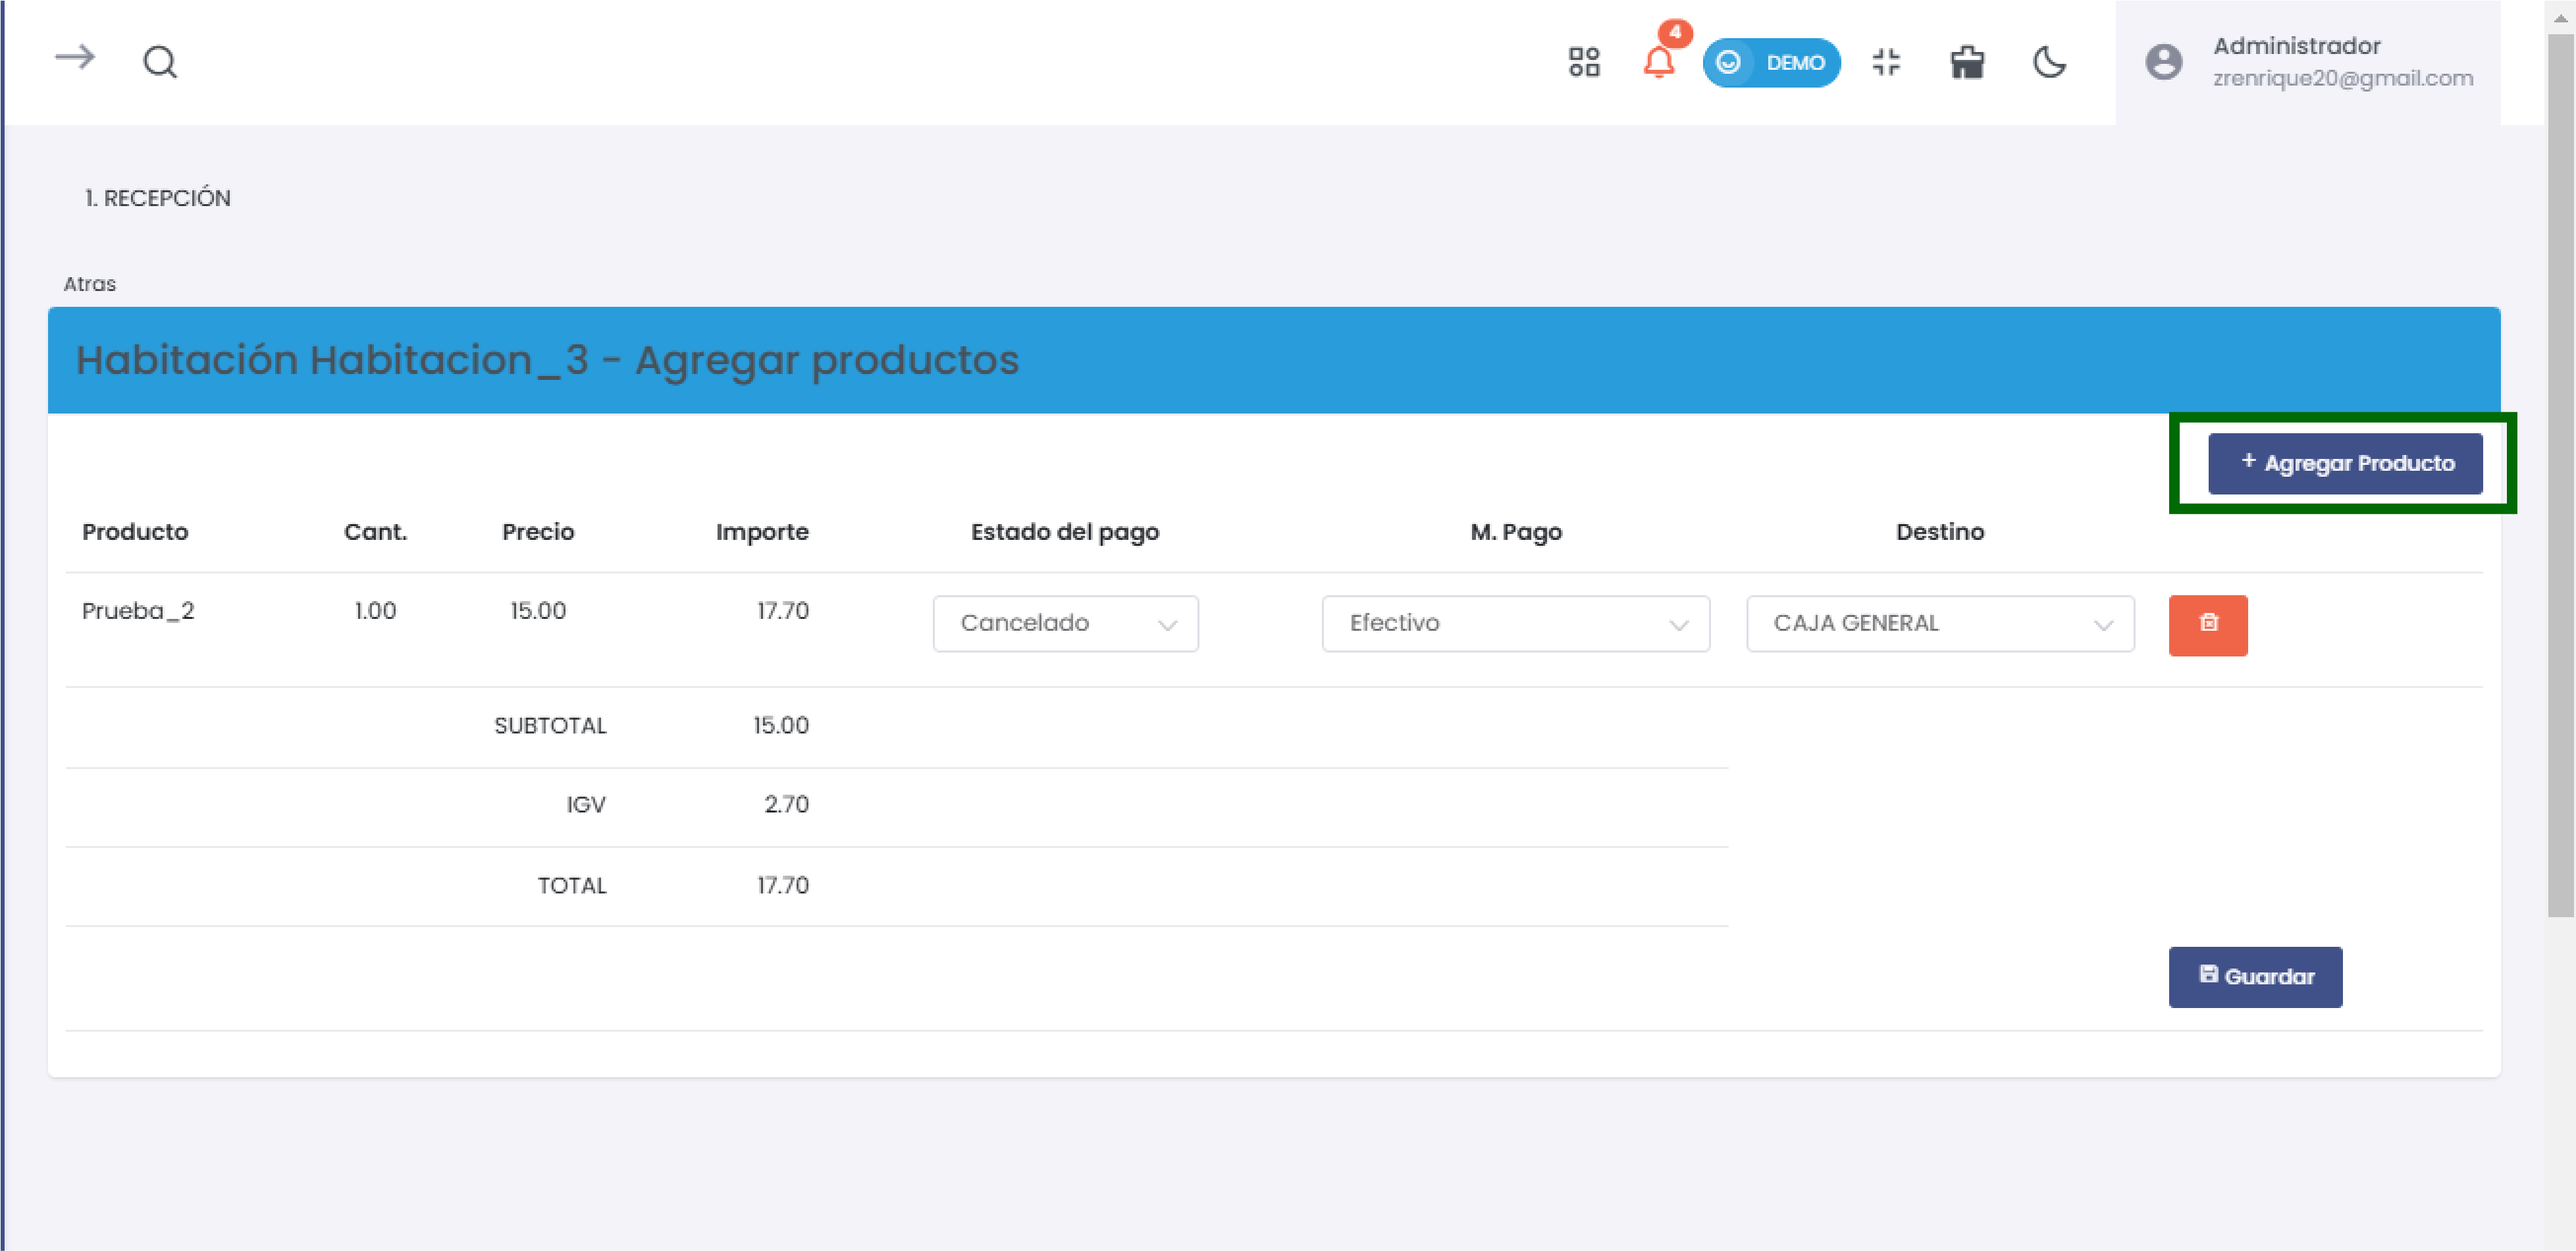Image resolution: width=2576 pixels, height=1251 pixels.
Task: Click the Prueba_2 product name cell
Action: click(138, 611)
